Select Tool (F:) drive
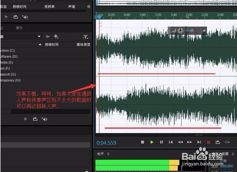This screenshot has height=172, width=237. point(5,69)
